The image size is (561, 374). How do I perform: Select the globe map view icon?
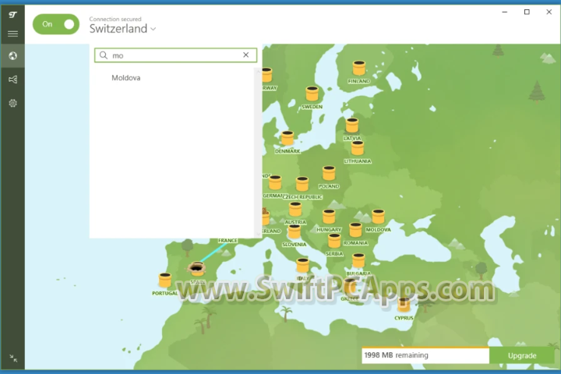tap(13, 56)
